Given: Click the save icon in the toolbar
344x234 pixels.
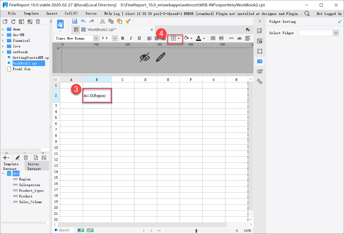Looking at the screenshot, I should pos(75,21).
